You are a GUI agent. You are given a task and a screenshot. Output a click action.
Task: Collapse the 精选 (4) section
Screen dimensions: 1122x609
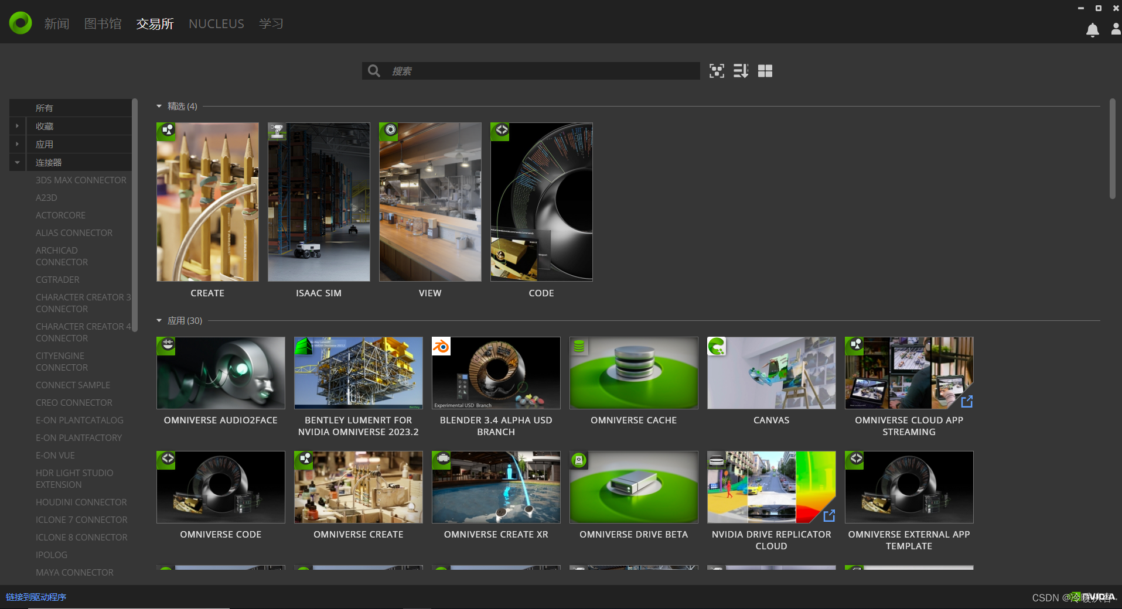(159, 106)
